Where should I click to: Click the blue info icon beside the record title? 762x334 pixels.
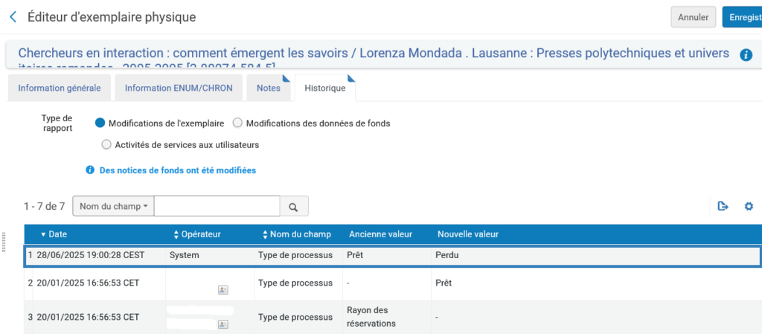pyautogui.click(x=746, y=55)
